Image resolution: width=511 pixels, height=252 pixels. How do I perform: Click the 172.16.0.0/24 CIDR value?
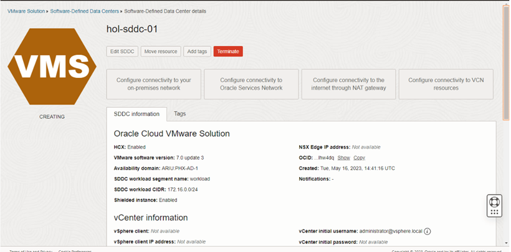coord(183,190)
